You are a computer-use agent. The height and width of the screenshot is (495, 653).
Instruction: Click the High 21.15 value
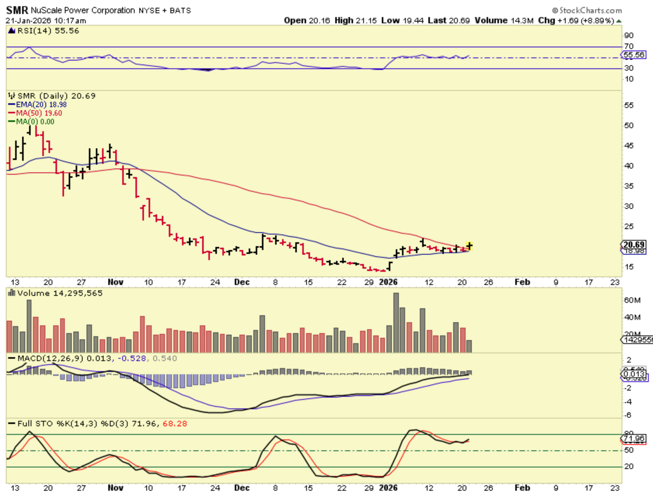point(355,21)
